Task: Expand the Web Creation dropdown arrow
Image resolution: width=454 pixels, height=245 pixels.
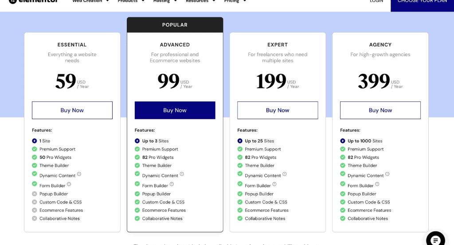Action: pos(107,1)
